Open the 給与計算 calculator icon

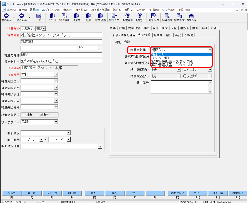click(167, 16)
